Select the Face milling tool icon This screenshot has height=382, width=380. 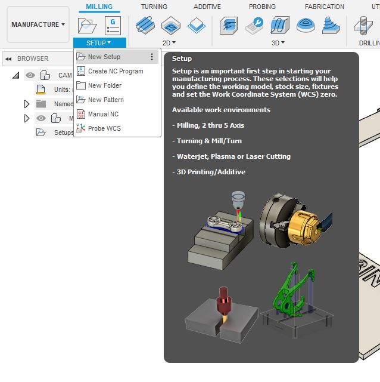click(197, 25)
